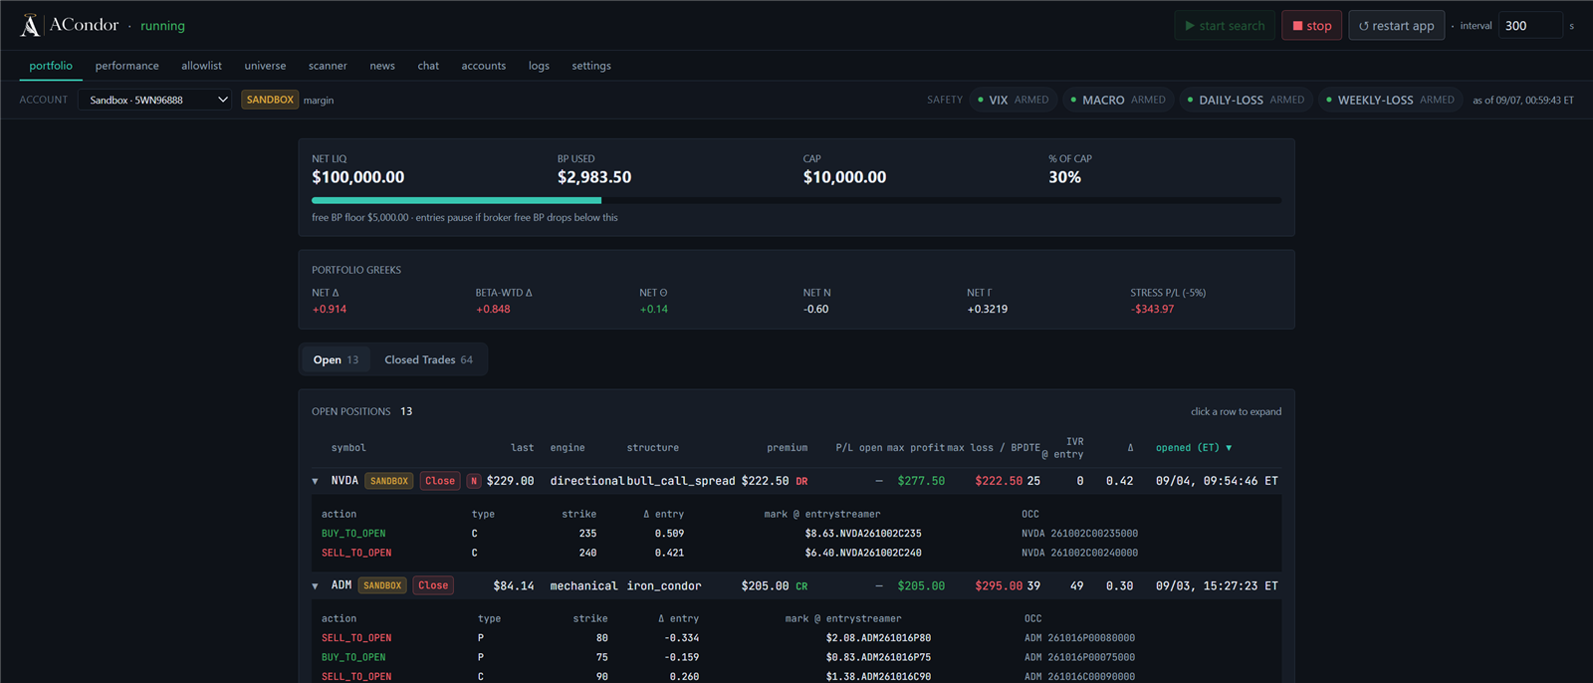Close the ADM position

(x=433, y=585)
